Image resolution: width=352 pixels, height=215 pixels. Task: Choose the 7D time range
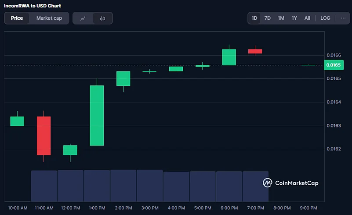coord(267,18)
